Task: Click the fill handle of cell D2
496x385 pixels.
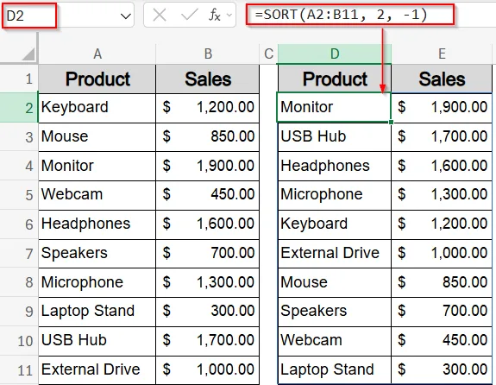Action: (x=391, y=122)
